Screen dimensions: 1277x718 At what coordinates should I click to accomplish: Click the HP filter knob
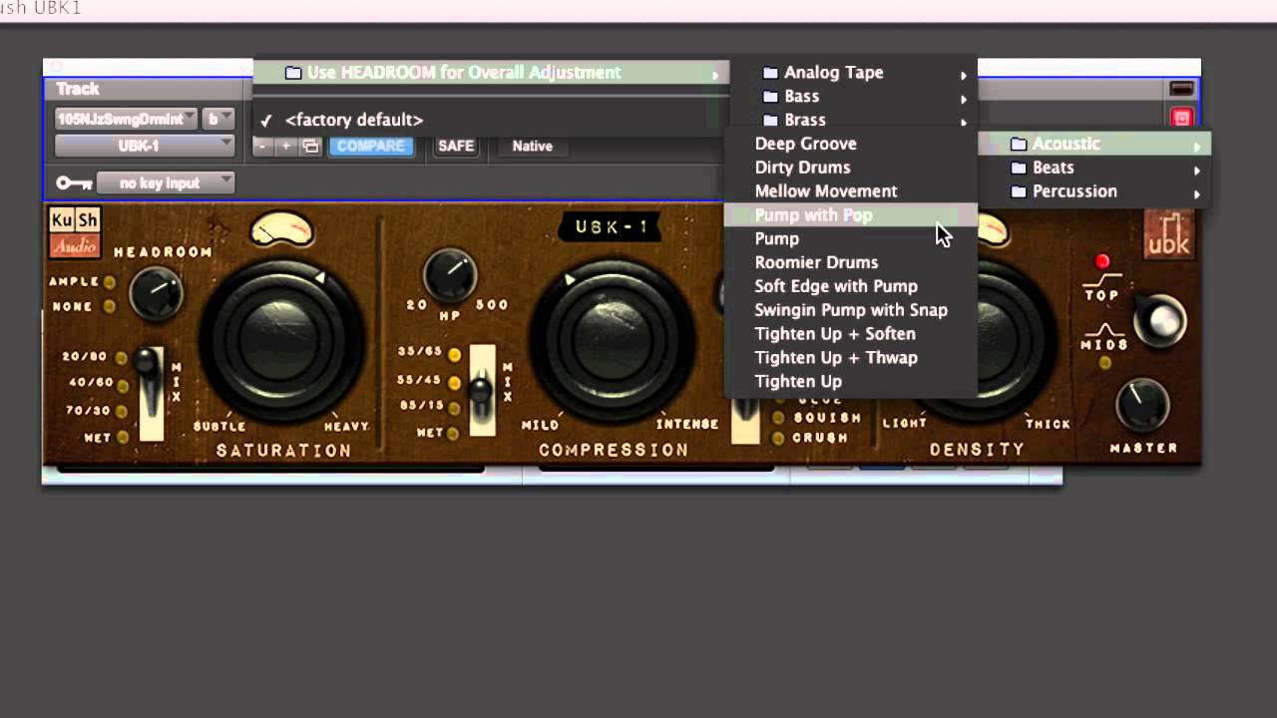pyautogui.click(x=450, y=274)
